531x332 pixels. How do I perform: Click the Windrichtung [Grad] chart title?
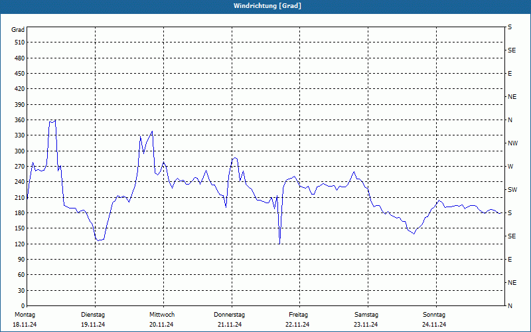coord(267,6)
